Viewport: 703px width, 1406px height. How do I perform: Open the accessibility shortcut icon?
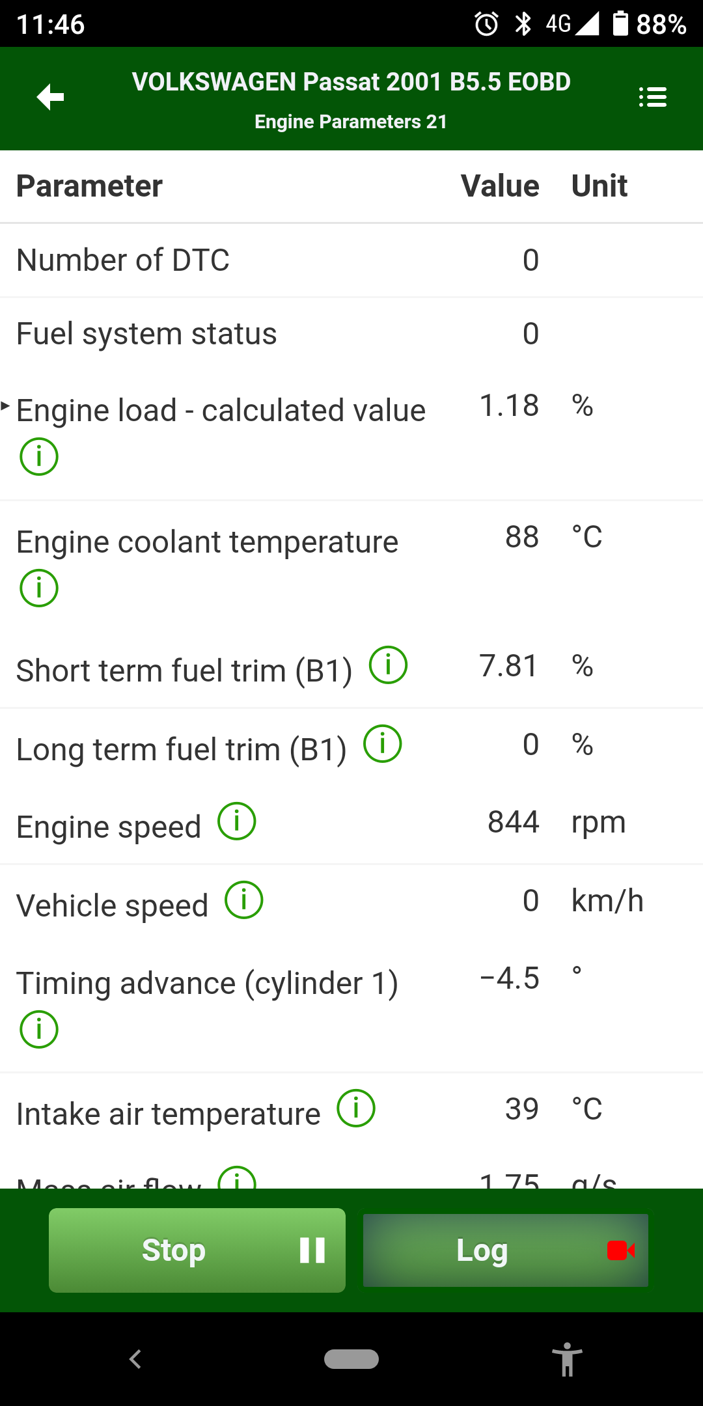pyautogui.click(x=567, y=1359)
